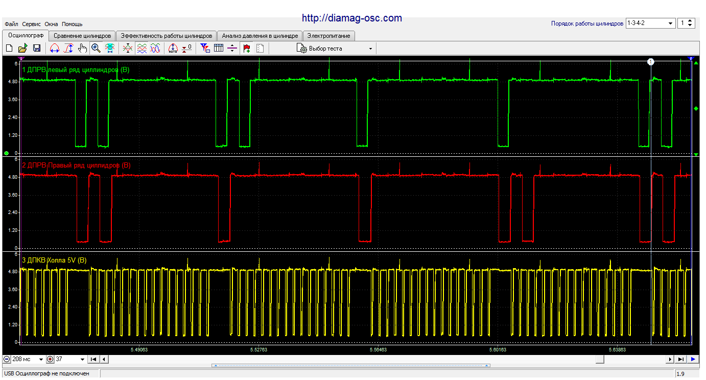Jump to recording end button
This screenshot has height=380, width=706.
681,360
